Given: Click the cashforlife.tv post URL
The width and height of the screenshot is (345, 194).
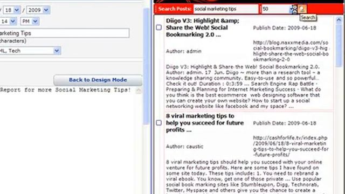Looking at the screenshot, I should [x=291, y=146].
